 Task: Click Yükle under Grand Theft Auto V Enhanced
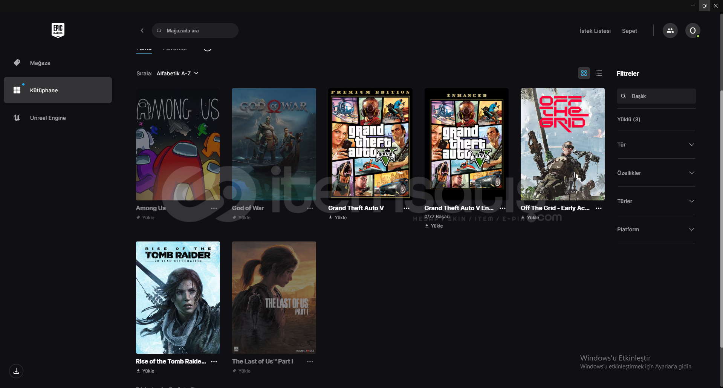[x=434, y=226]
